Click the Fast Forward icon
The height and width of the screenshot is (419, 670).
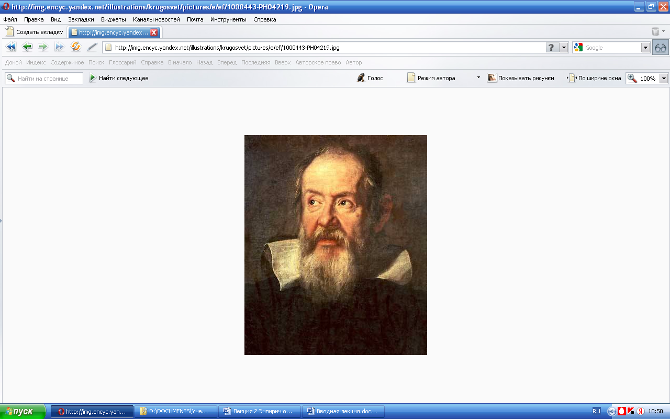click(x=60, y=47)
